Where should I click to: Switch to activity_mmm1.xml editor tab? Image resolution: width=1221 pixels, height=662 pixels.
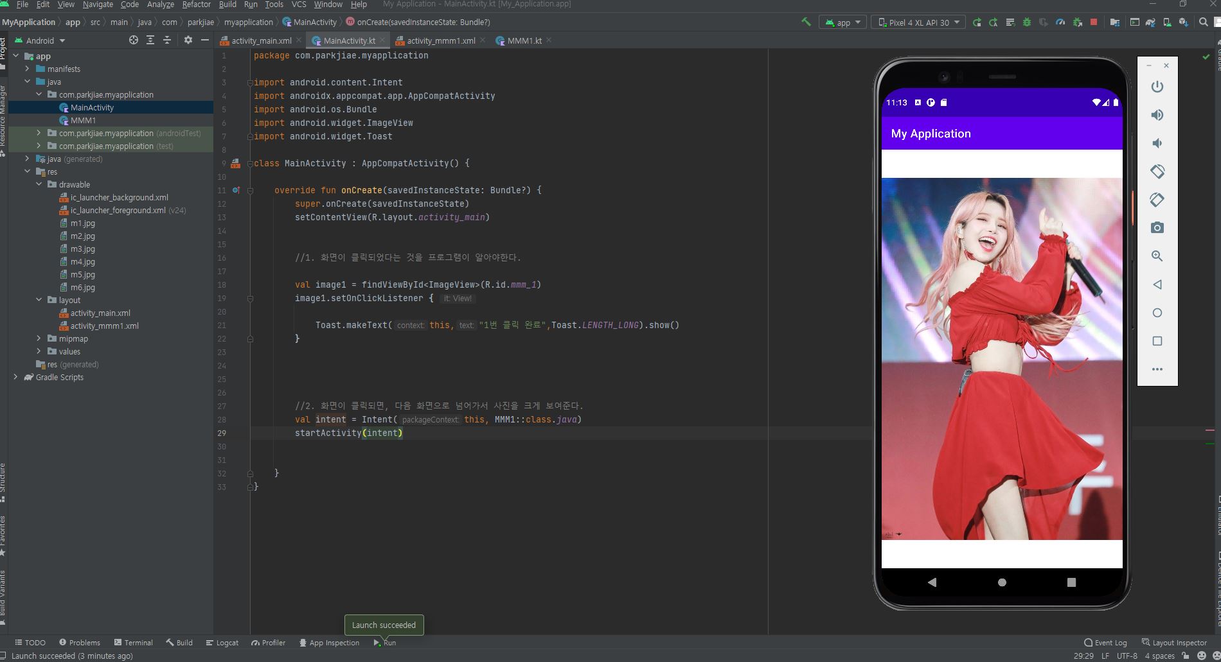pyautogui.click(x=441, y=40)
